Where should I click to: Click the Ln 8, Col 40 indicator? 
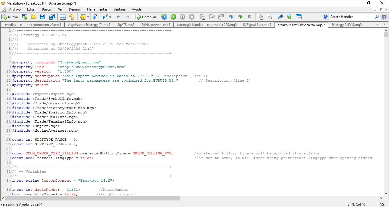(x=357, y=204)
